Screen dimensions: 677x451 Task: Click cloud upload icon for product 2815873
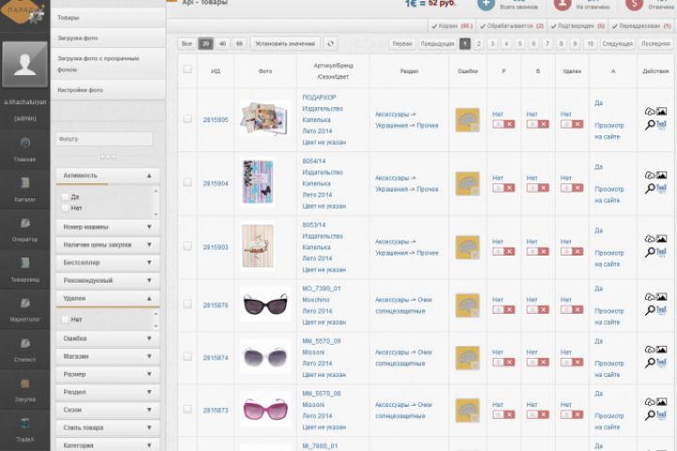(x=650, y=402)
